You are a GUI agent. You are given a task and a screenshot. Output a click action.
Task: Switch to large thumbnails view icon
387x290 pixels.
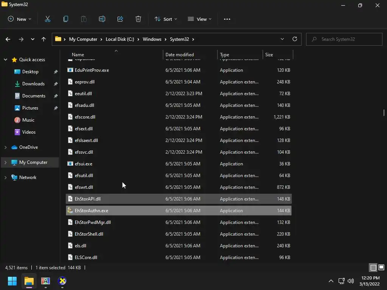pos(381,268)
